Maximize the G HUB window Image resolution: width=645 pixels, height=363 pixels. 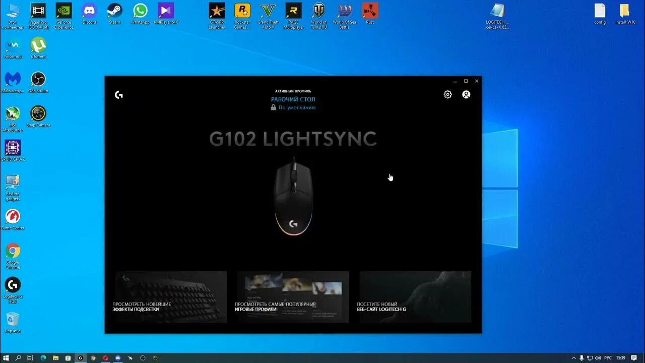point(466,81)
